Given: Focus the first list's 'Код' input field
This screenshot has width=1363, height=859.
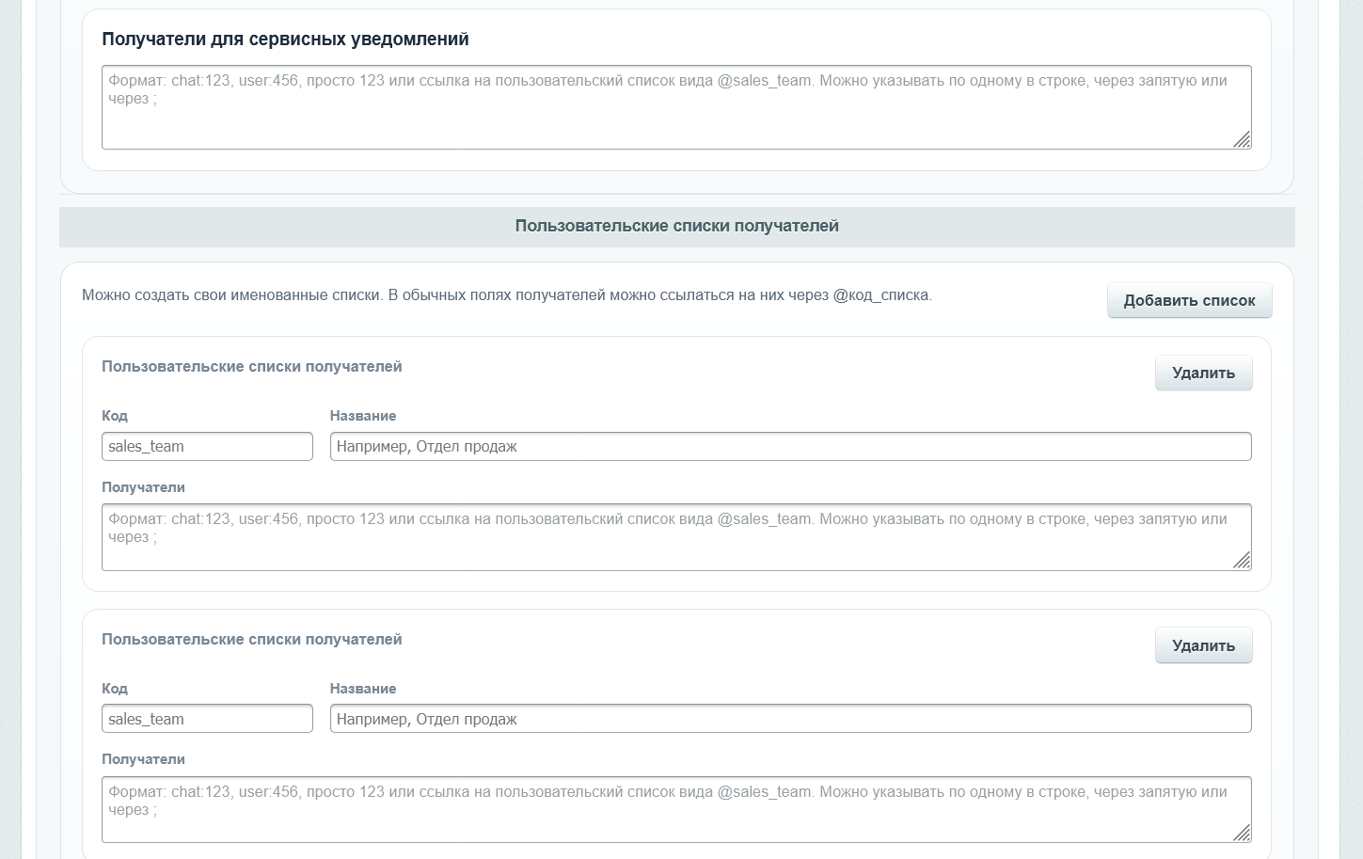Looking at the screenshot, I should (207, 446).
